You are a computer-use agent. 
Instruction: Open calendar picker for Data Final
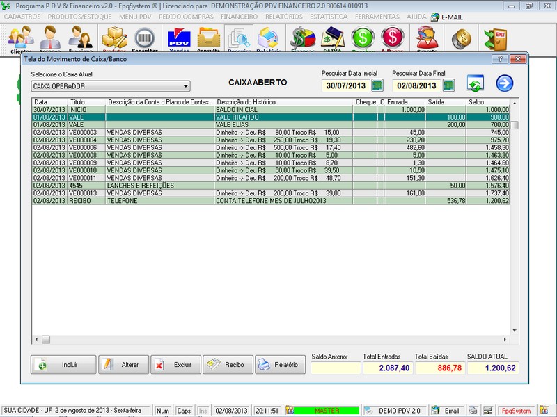(x=448, y=85)
